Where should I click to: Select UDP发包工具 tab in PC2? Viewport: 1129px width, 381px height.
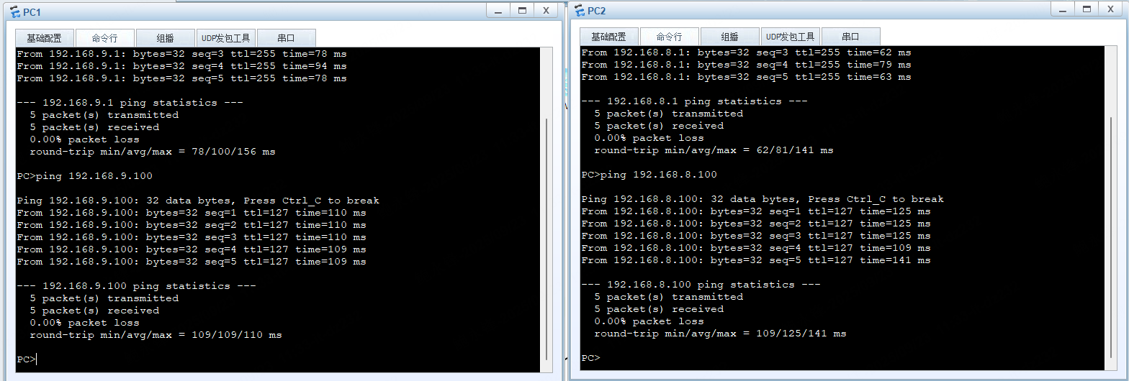click(x=790, y=37)
